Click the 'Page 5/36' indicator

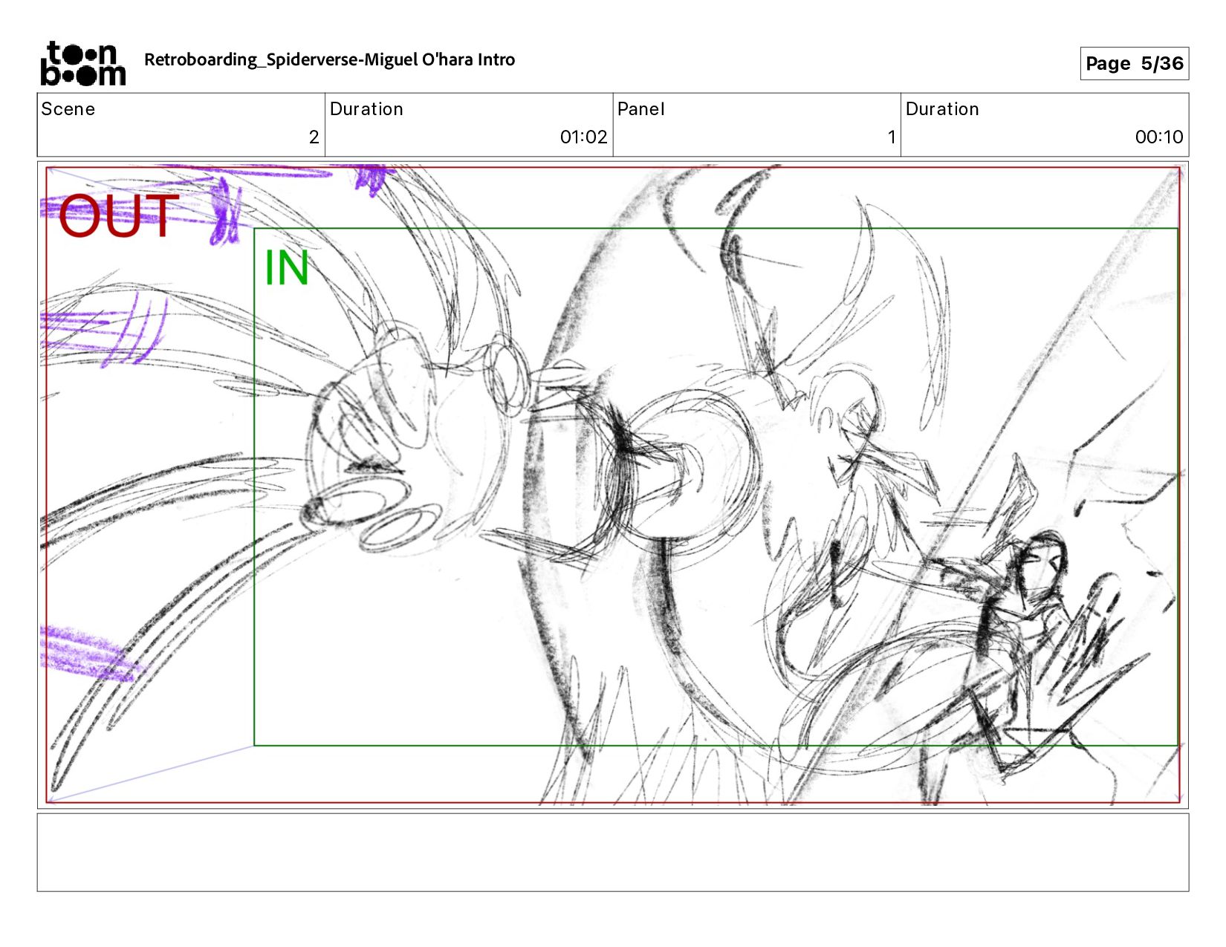(x=1134, y=64)
